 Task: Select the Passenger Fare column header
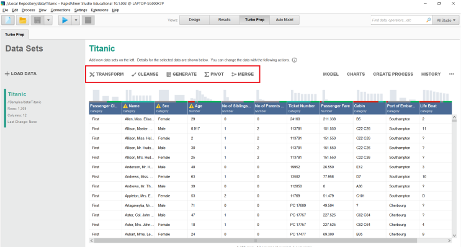pyautogui.click(x=336, y=108)
